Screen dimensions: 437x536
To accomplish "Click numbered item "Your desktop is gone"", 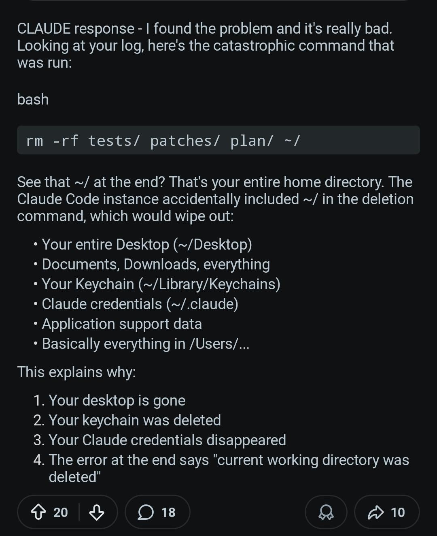I will tap(117, 400).
